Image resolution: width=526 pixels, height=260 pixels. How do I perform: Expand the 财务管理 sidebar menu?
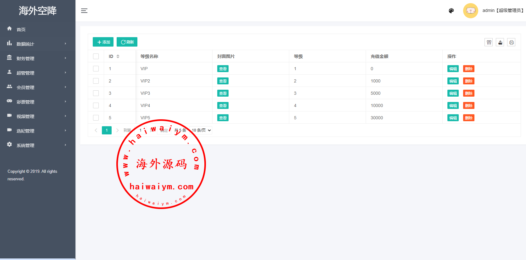click(x=38, y=58)
